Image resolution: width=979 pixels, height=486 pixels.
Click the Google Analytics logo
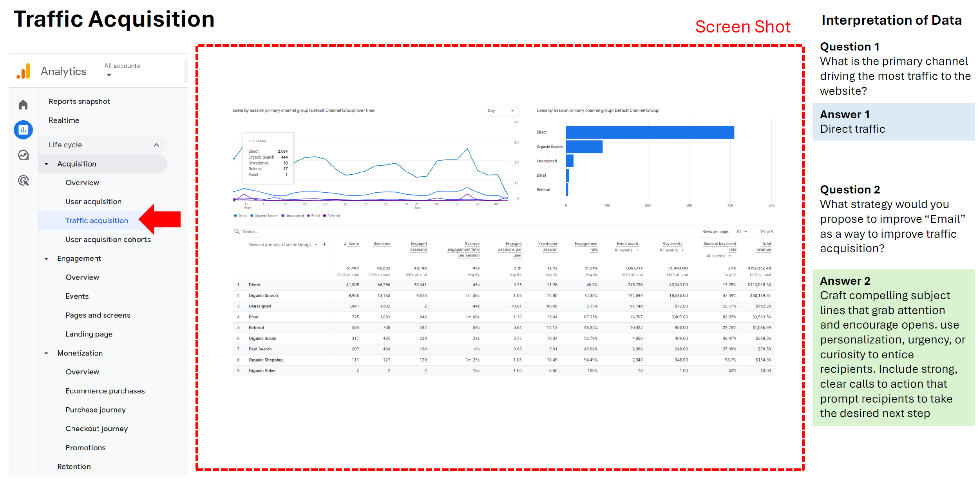pos(24,71)
